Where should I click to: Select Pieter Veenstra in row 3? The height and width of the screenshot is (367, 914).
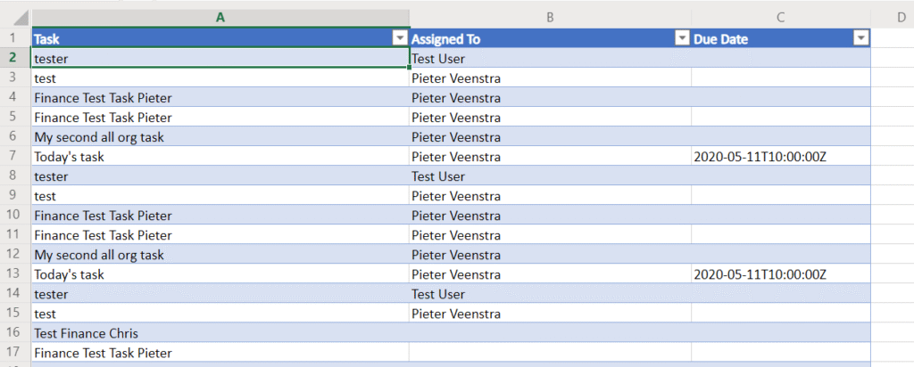550,77
